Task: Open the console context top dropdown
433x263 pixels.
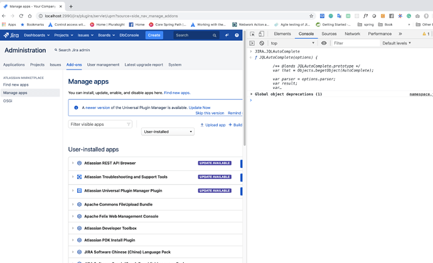Action: 292,43
